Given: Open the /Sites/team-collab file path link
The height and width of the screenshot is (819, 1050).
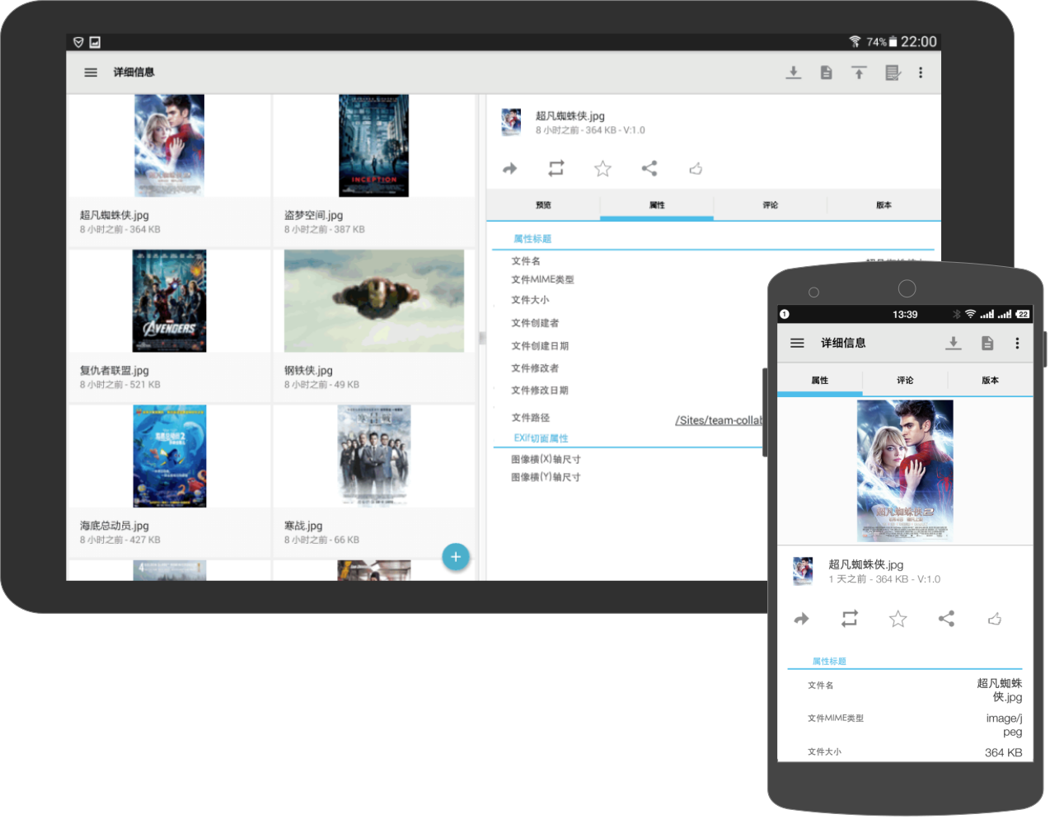Looking at the screenshot, I should click(x=720, y=420).
